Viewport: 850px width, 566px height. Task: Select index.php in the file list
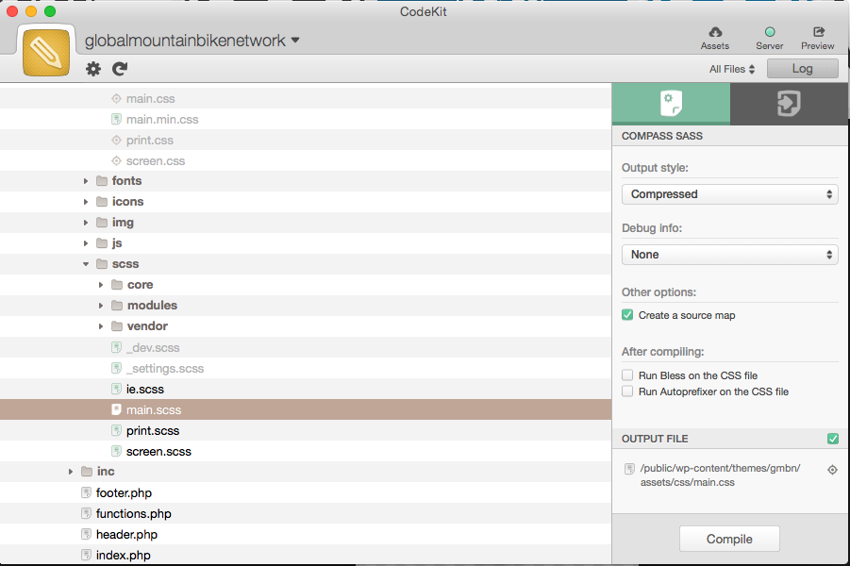pyautogui.click(x=123, y=556)
